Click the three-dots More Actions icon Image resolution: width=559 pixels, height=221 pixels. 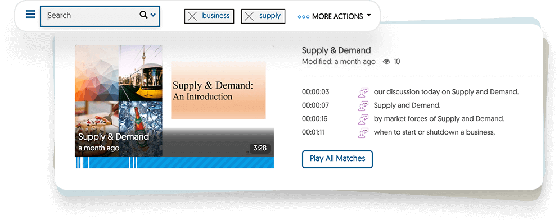(303, 17)
